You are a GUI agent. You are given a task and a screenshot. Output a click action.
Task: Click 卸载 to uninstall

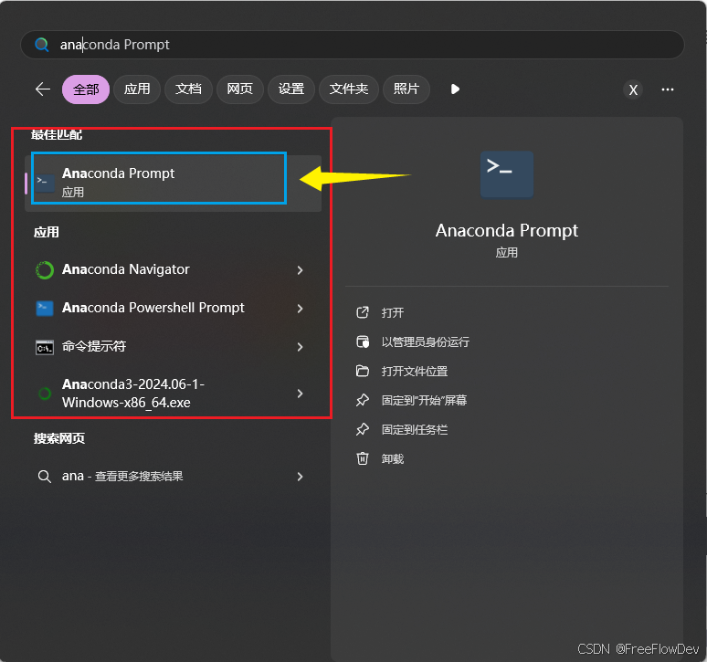point(393,459)
